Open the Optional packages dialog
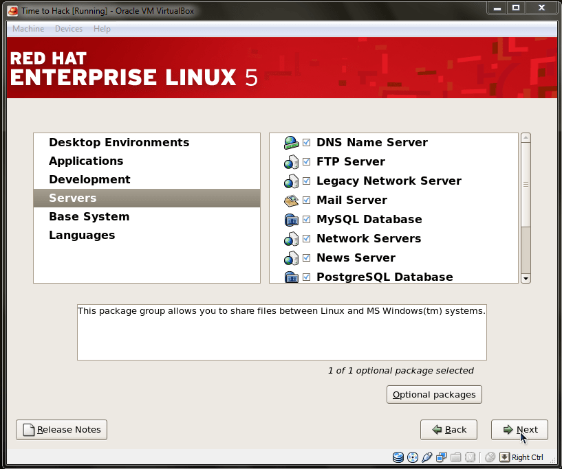The image size is (562, 469). pyautogui.click(x=434, y=395)
